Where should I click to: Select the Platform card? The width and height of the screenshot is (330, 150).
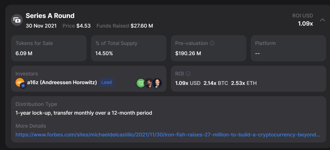[x=288, y=48]
